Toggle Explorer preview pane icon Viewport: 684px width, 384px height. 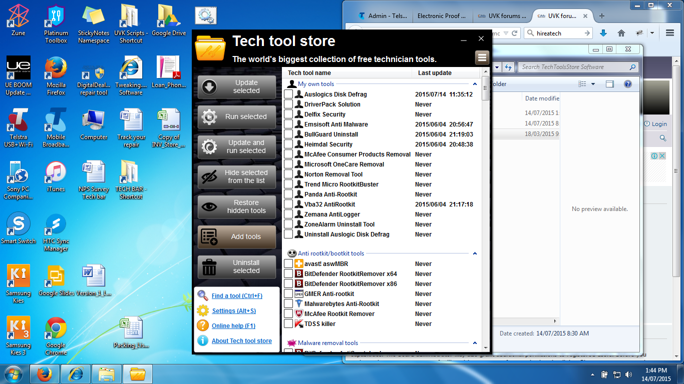click(x=609, y=84)
